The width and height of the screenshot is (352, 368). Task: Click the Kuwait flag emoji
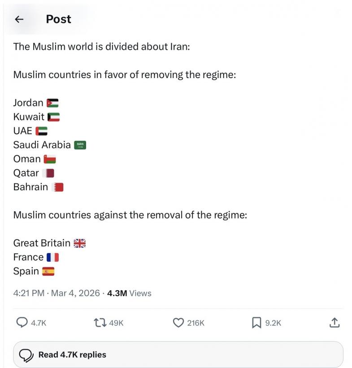(53, 117)
